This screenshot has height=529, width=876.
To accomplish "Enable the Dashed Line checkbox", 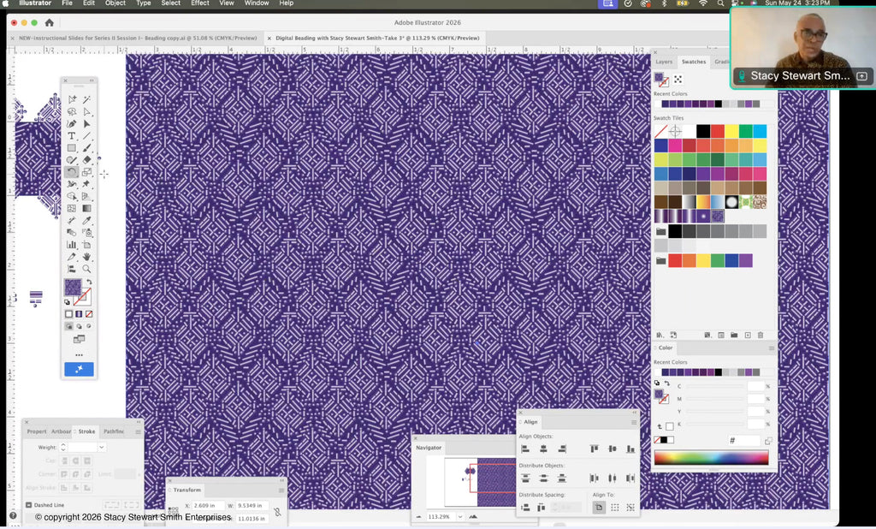I will tap(28, 505).
